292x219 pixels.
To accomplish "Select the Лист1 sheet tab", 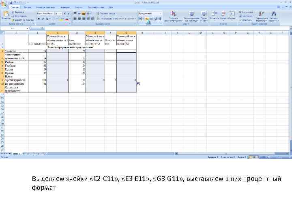I will [16, 154].
